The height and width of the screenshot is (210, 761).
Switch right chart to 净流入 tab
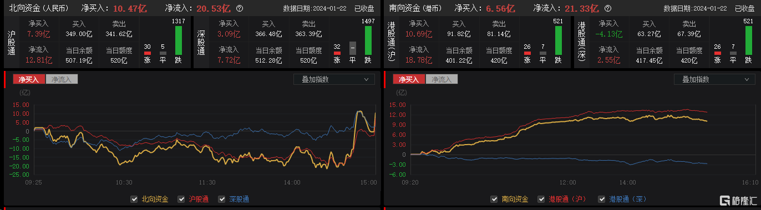[442, 79]
